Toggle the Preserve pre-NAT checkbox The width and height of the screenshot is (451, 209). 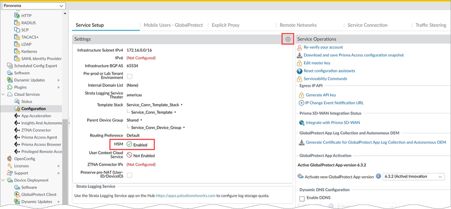(130, 175)
